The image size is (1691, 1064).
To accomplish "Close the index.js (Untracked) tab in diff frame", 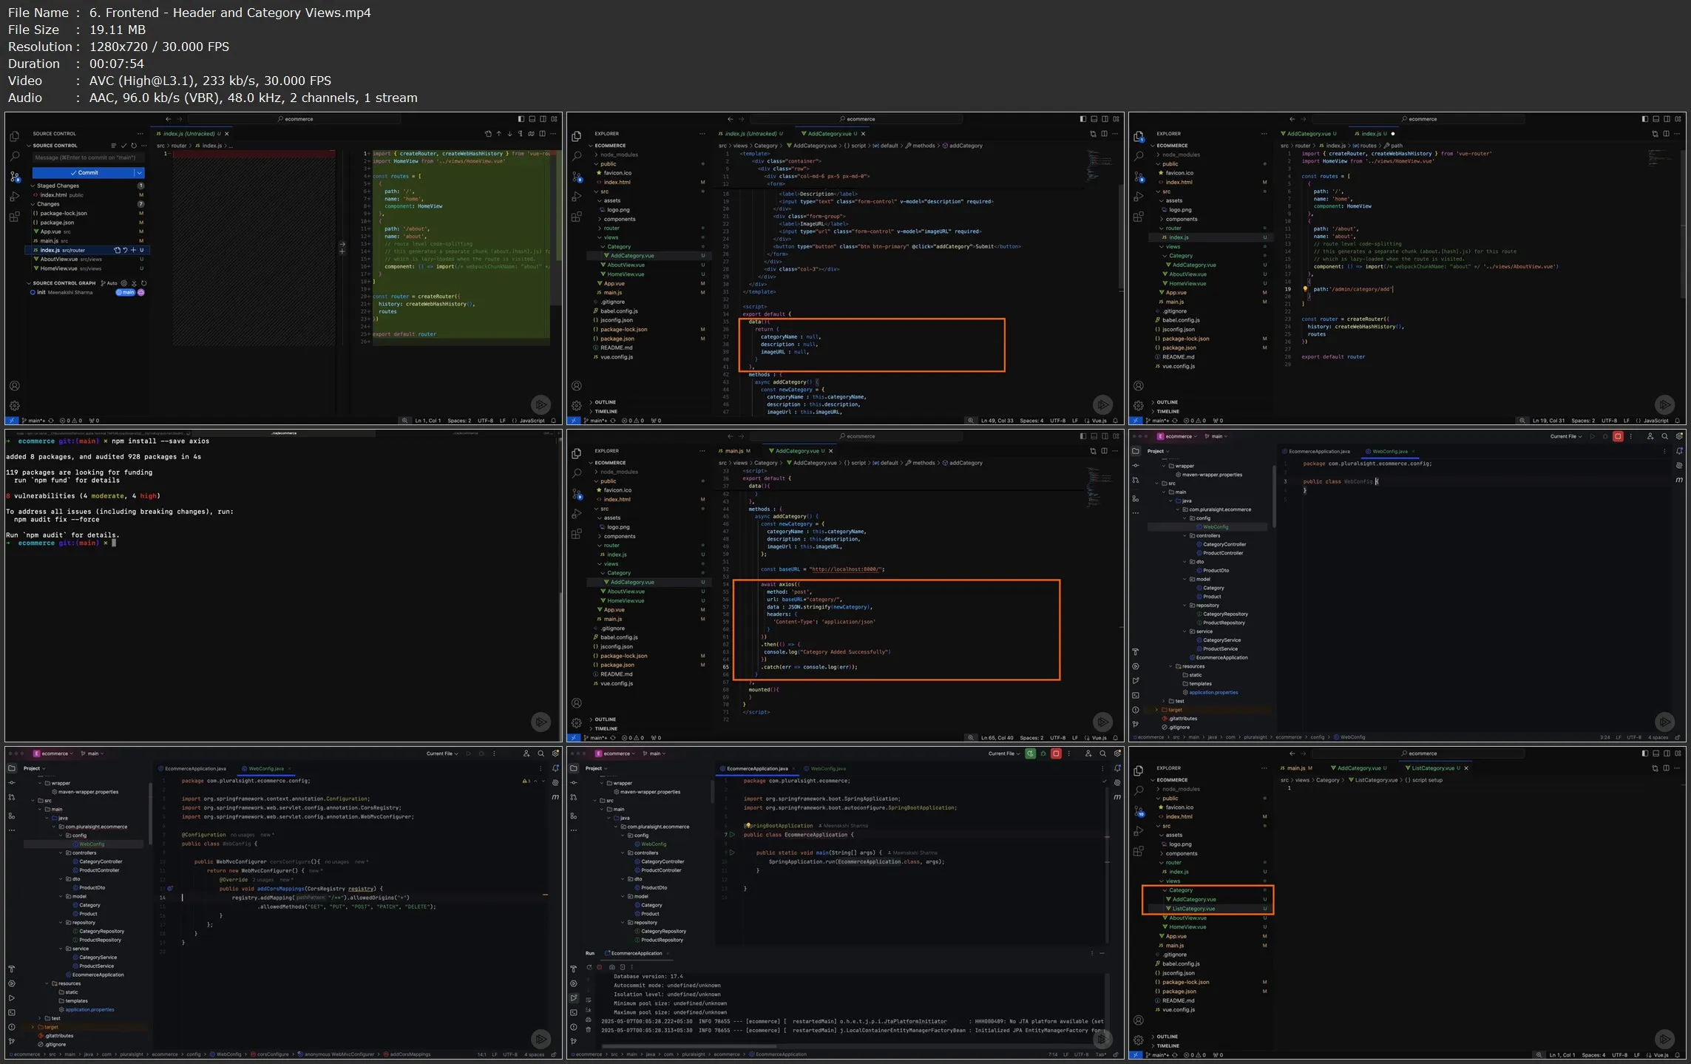I will 227,134.
